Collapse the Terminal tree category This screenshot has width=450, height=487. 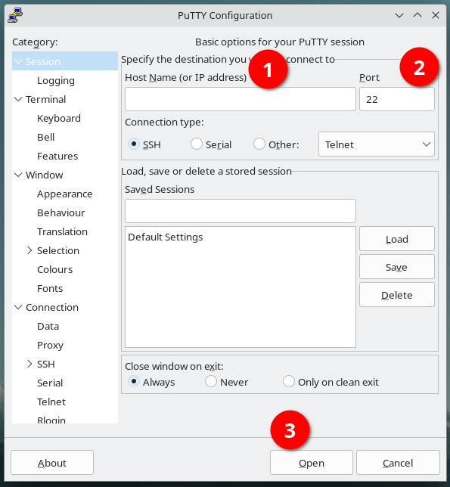19,99
